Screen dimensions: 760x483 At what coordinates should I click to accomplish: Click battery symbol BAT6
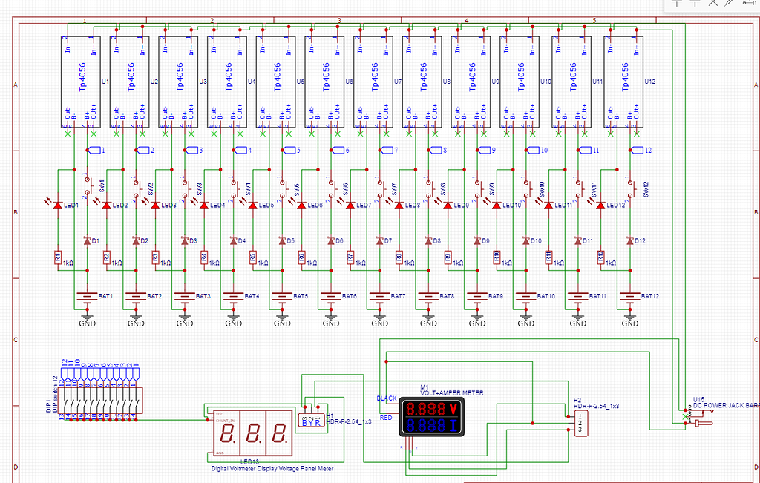[x=331, y=295]
